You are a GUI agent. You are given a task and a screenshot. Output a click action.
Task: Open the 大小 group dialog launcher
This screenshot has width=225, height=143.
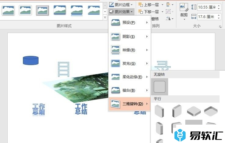(x=220, y=27)
